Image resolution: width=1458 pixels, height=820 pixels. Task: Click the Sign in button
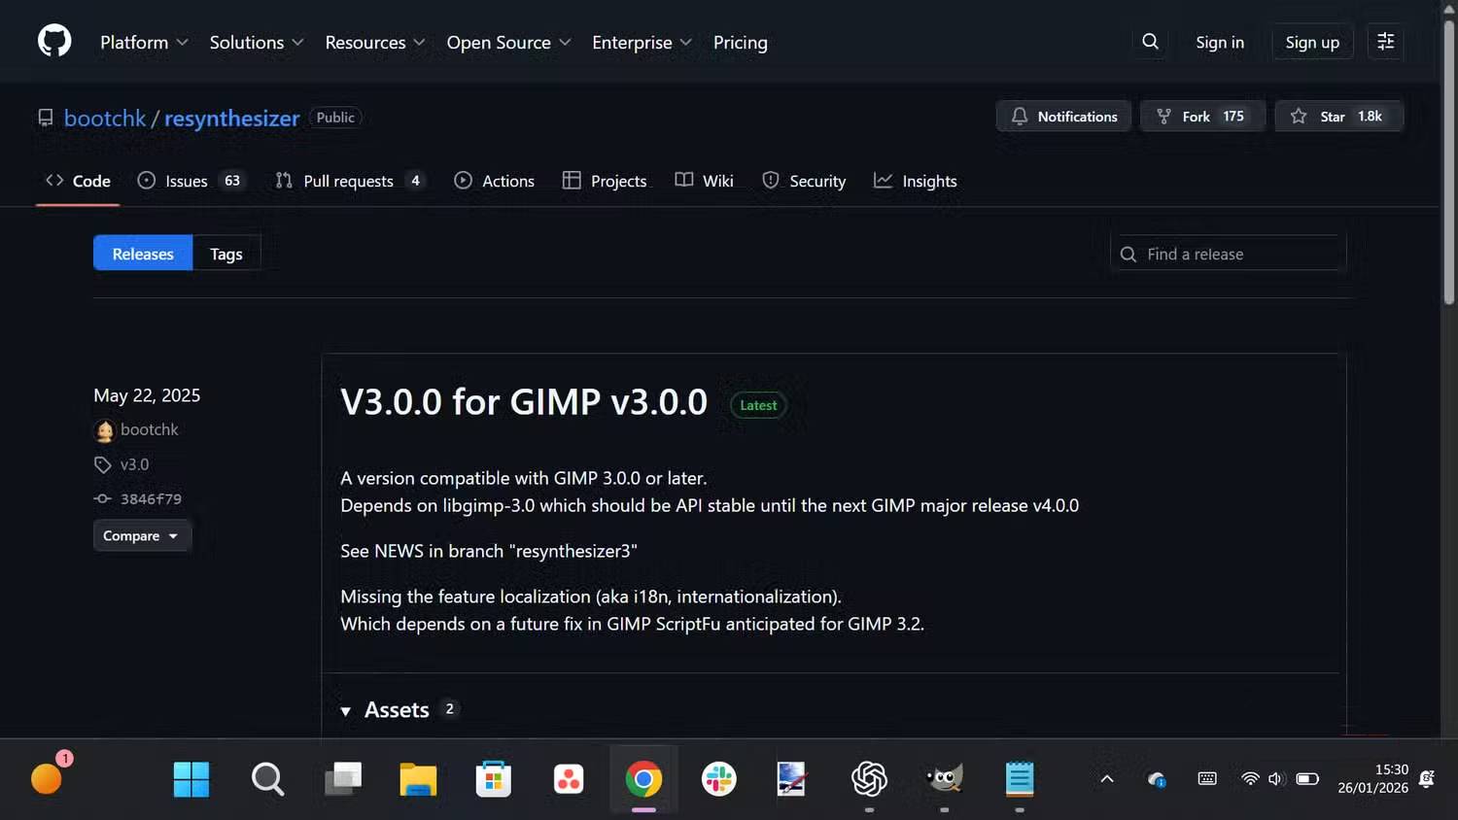tap(1219, 42)
